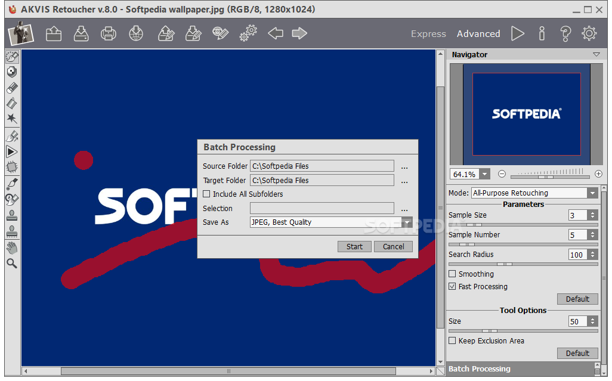Image resolution: width=612 pixels, height=381 pixels.
Task: Select the History Brush tool
Action: click(12, 199)
